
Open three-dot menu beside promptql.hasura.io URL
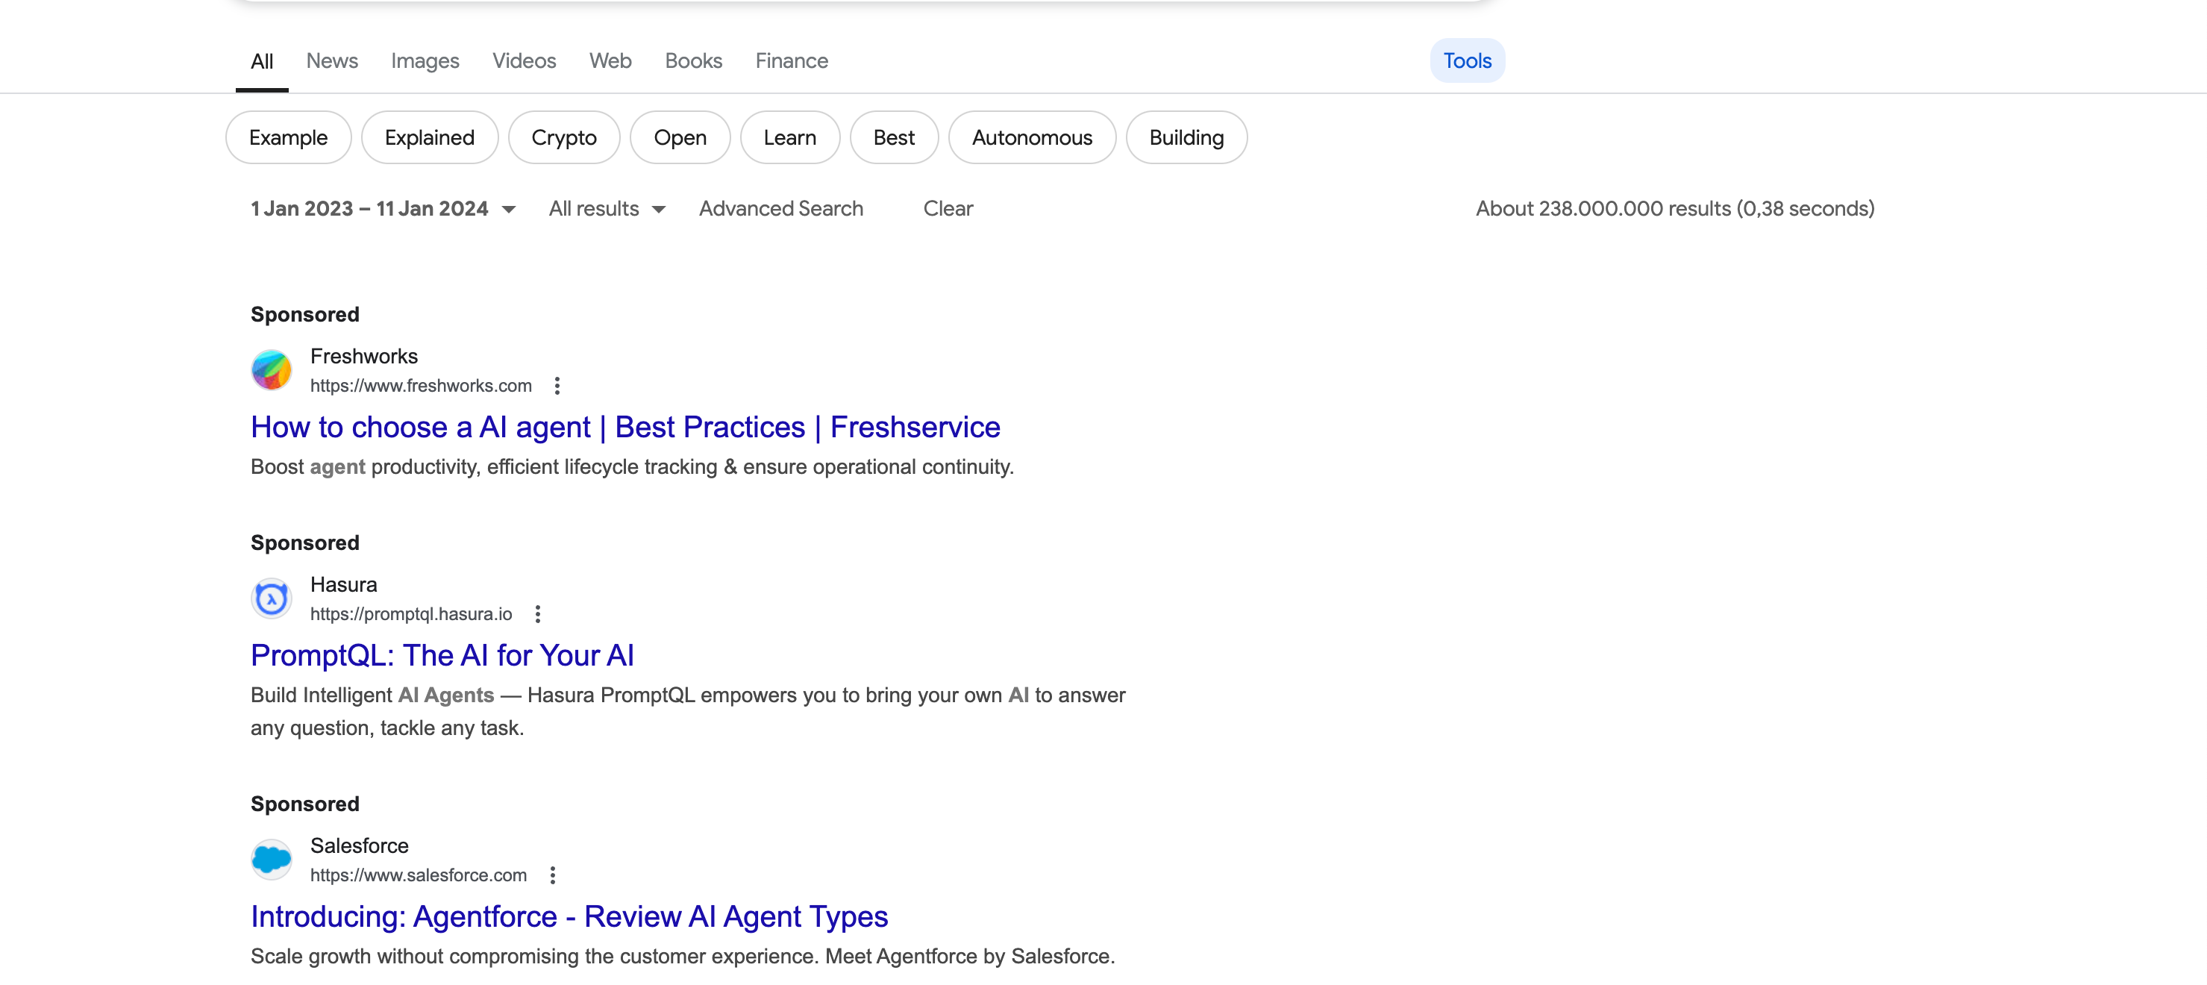(x=537, y=614)
